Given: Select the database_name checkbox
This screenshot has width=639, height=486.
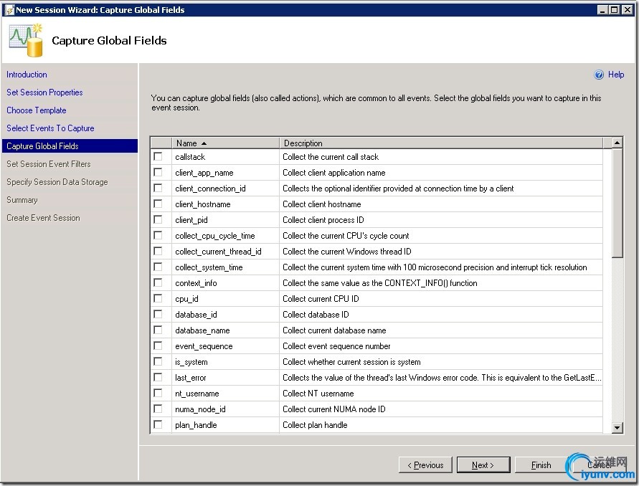Looking at the screenshot, I should point(158,330).
